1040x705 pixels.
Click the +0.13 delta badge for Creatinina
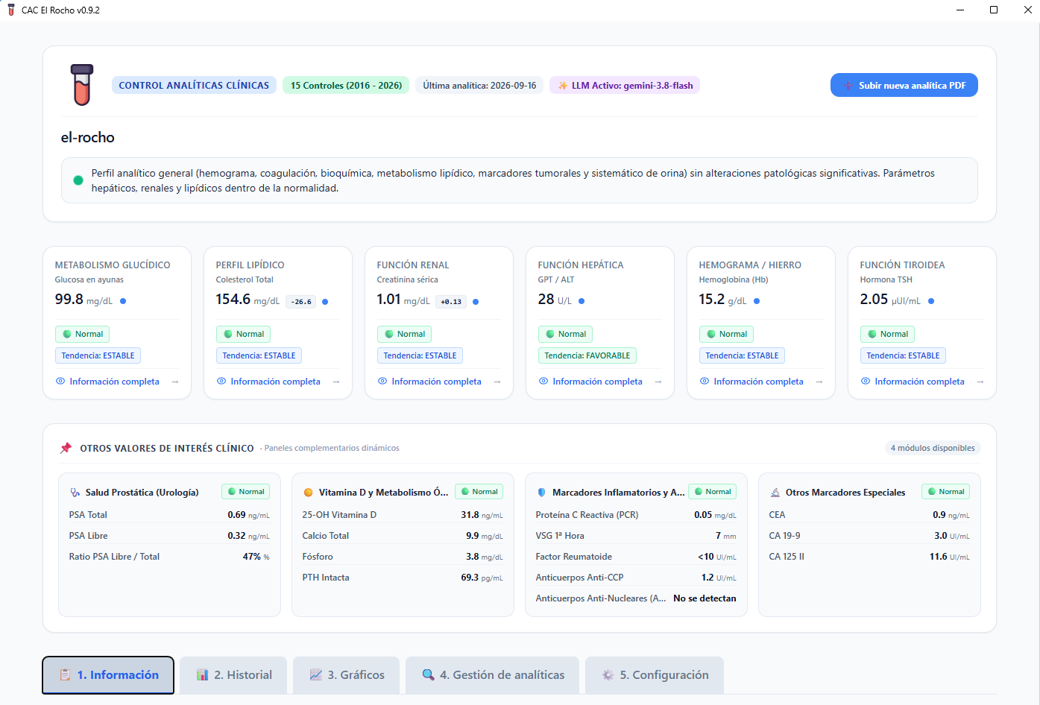tap(451, 302)
